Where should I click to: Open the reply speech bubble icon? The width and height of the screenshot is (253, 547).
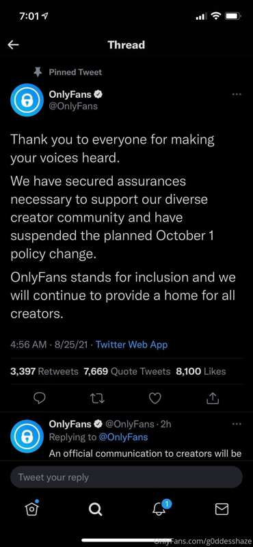tap(40, 398)
